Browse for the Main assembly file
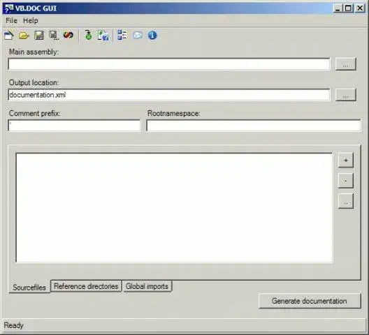Screen dimensions: 369x335 [346, 64]
